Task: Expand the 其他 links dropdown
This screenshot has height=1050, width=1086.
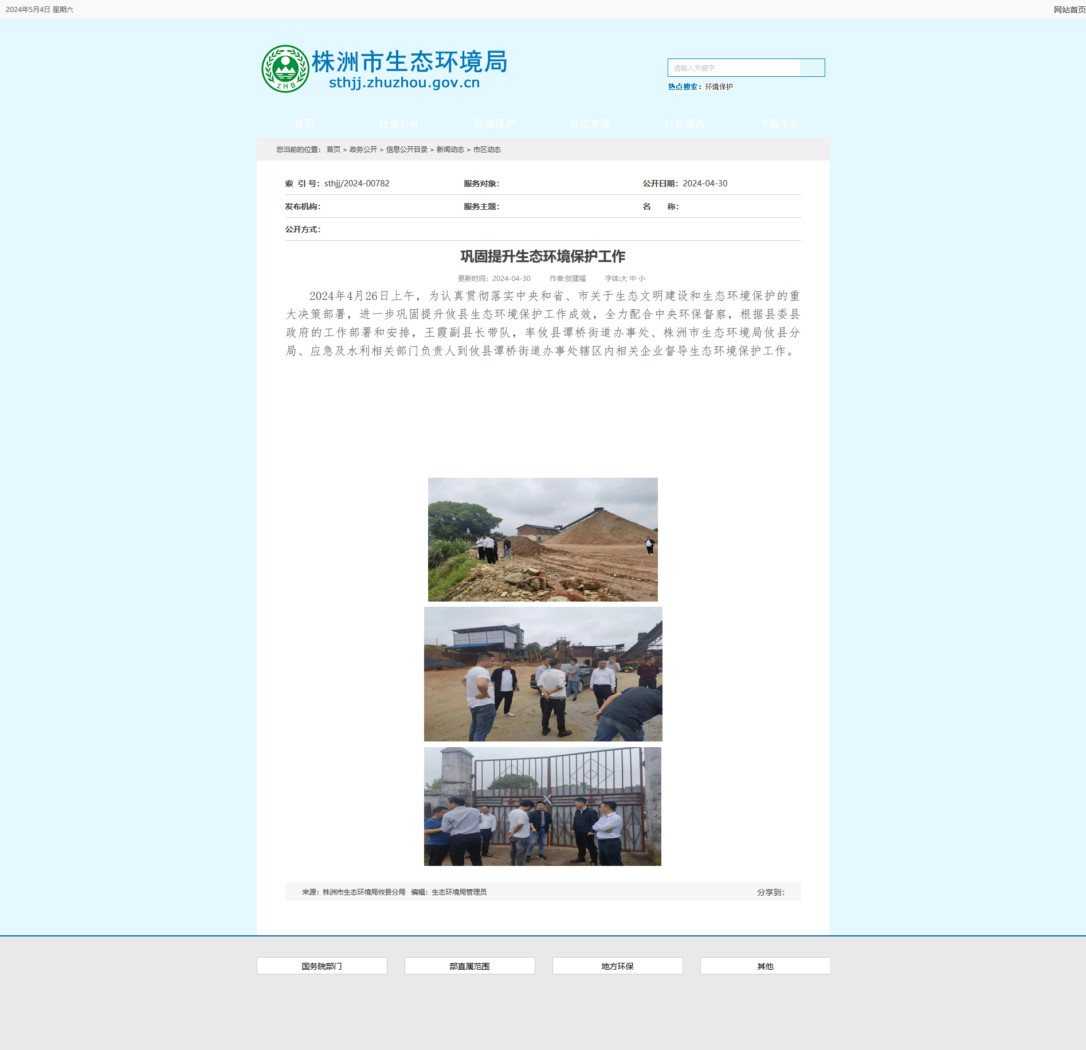Action: [x=765, y=966]
